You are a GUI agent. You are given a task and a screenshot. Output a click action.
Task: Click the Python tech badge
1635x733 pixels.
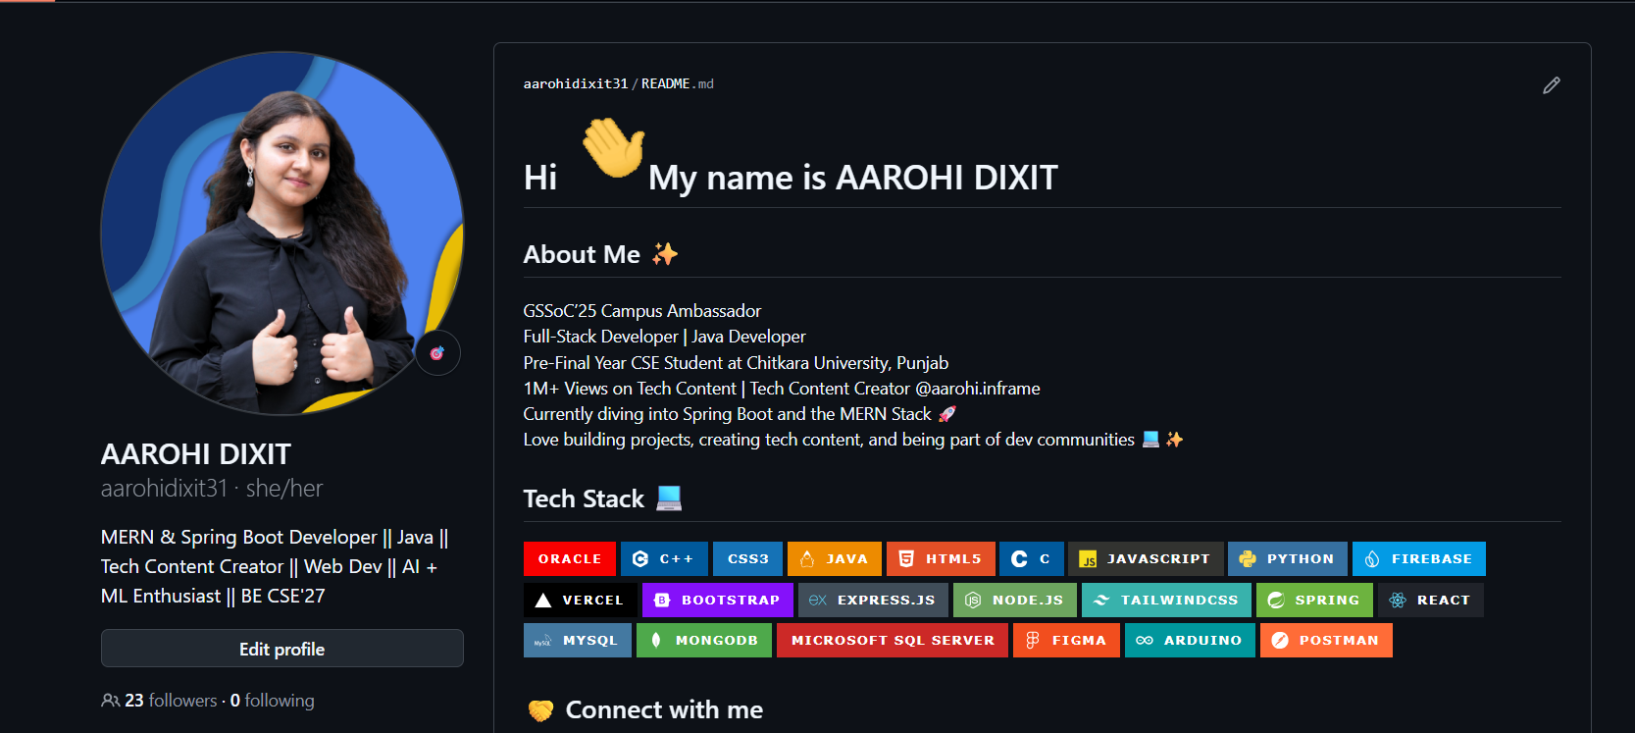click(x=1288, y=558)
